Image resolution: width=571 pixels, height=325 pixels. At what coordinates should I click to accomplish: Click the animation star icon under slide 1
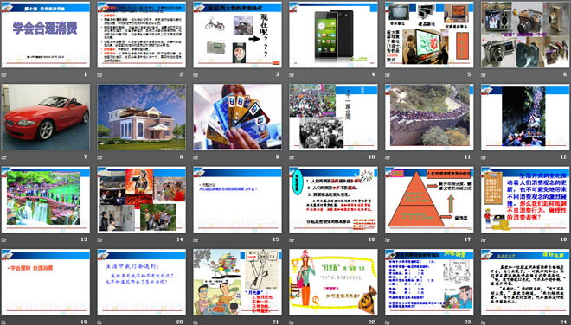(x=3, y=74)
